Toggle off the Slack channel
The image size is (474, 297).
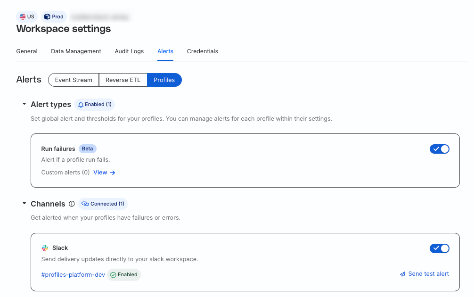[x=440, y=248]
